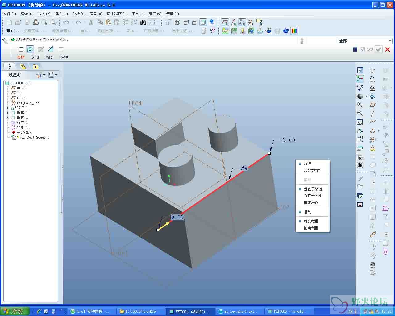Choose 垂直于投影 in context menu
The image size is (395, 316).
coord(312,196)
